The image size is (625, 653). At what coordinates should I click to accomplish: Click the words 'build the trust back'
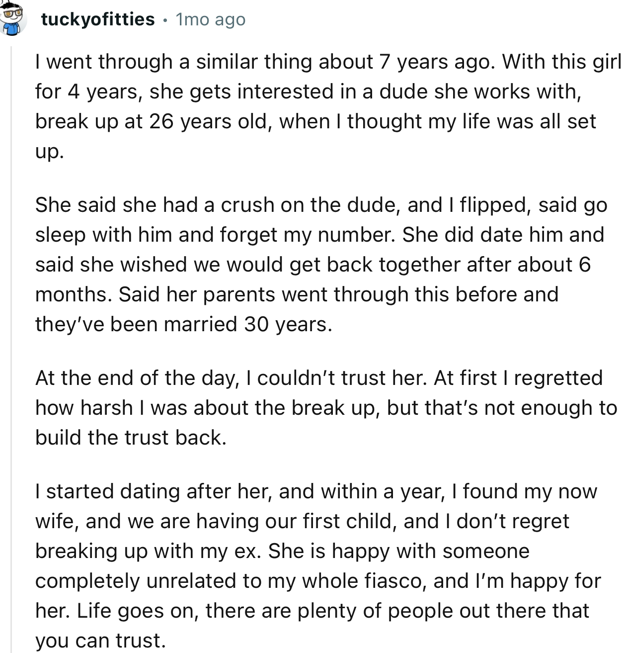130,438
